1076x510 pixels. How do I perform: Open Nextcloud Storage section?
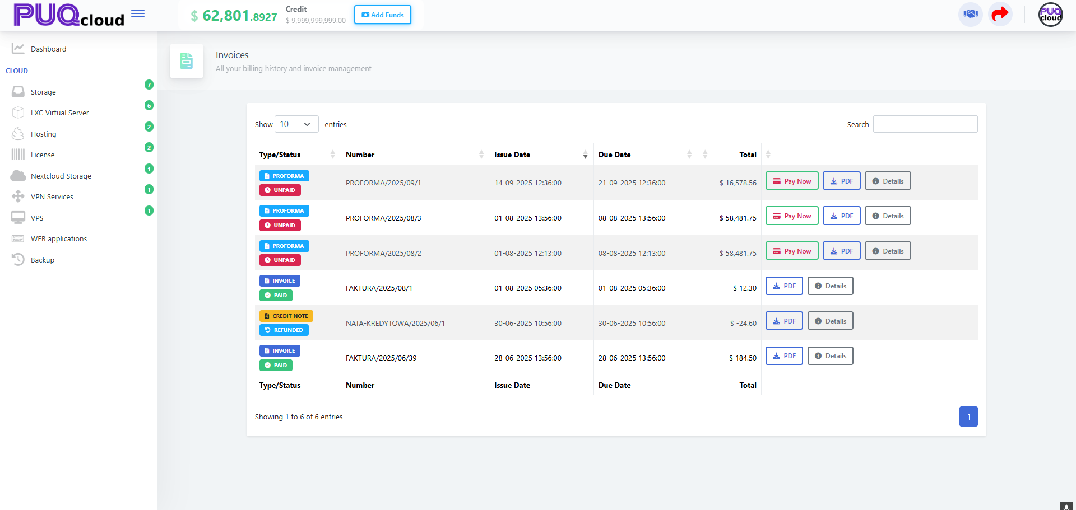coord(61,176)
